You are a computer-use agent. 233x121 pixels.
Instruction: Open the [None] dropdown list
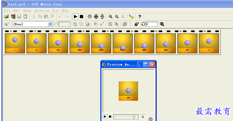(x=50, y=24)
